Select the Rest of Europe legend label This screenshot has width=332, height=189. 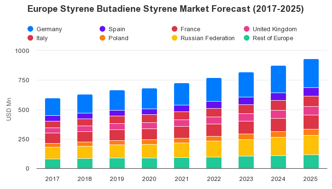tap(273, 38)
